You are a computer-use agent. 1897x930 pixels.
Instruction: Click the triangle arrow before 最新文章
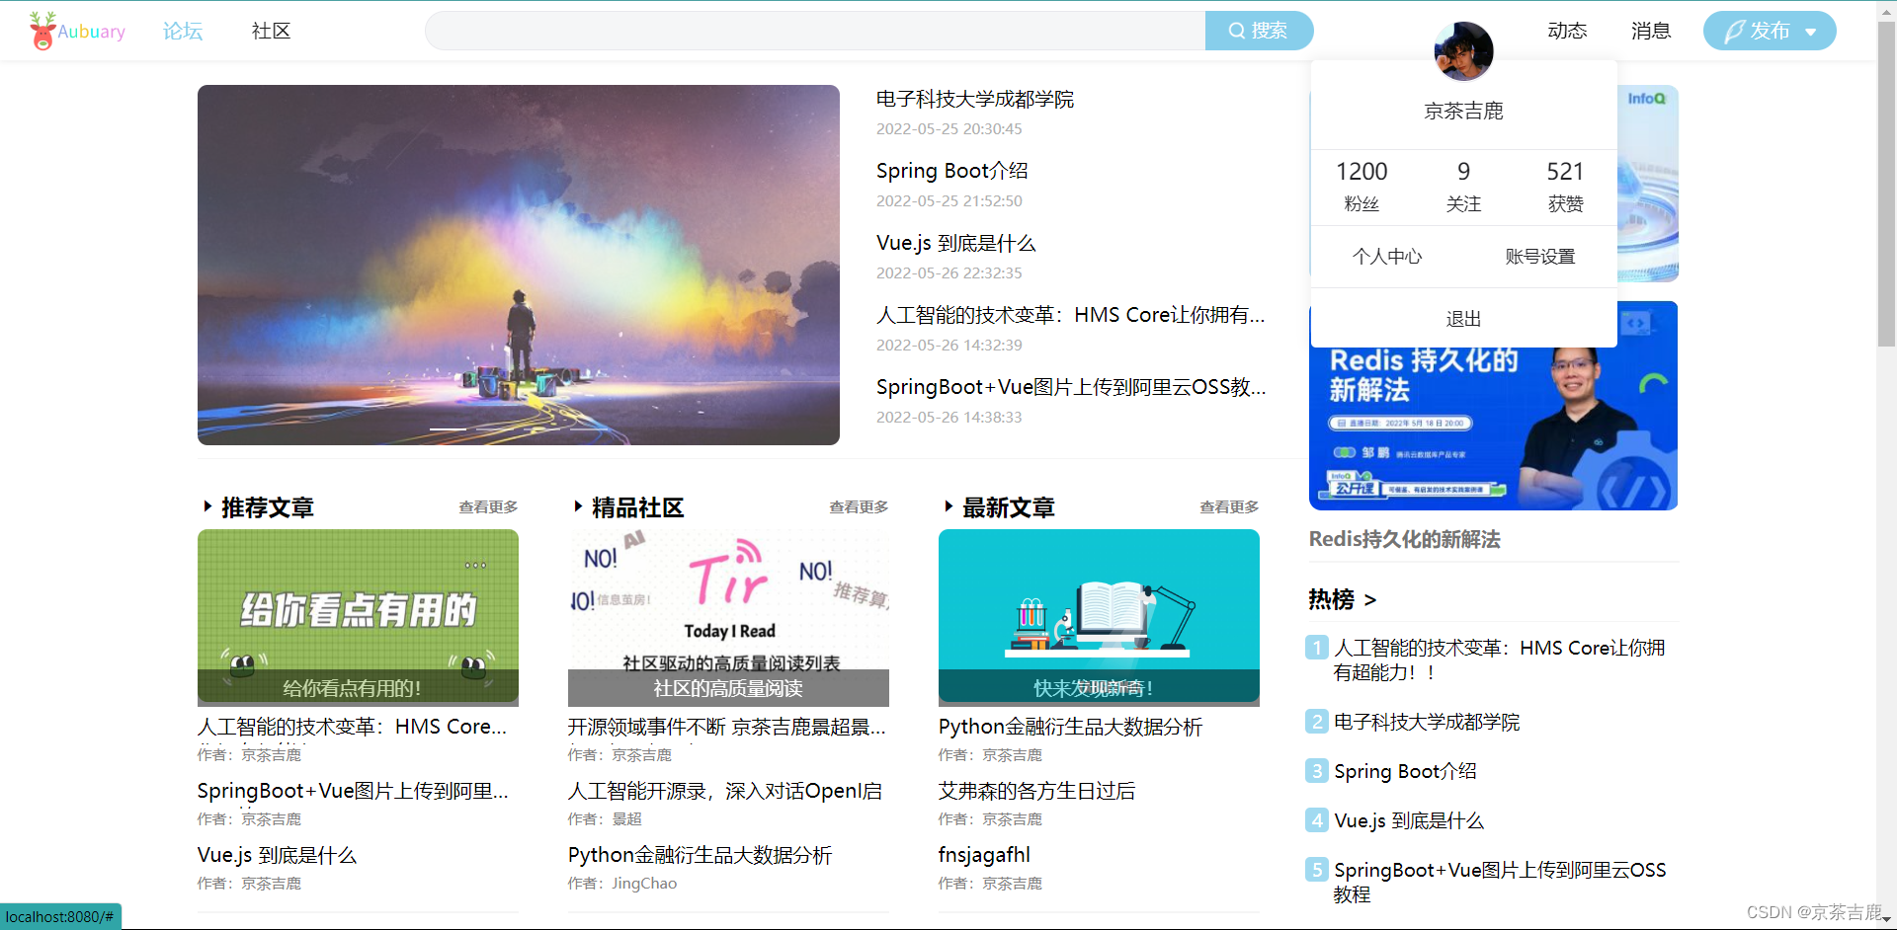coord(948,506)
